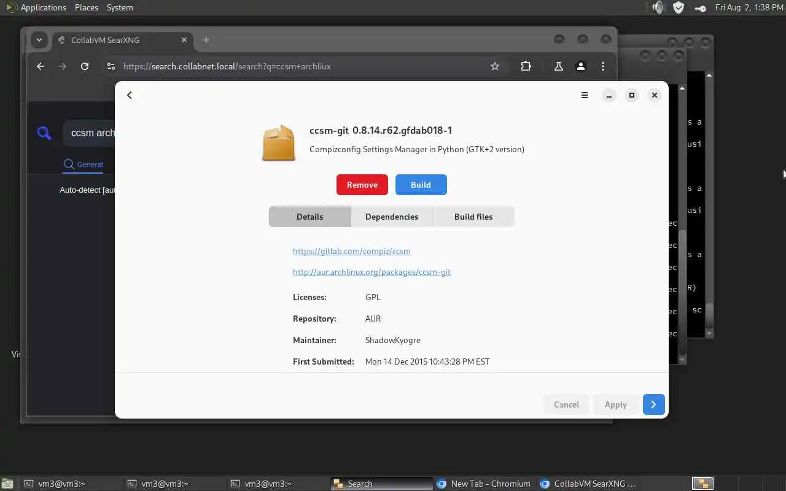Viewport: 786px width, 491px height.
Task: Open the Build files tab
Action: (473, 217)
